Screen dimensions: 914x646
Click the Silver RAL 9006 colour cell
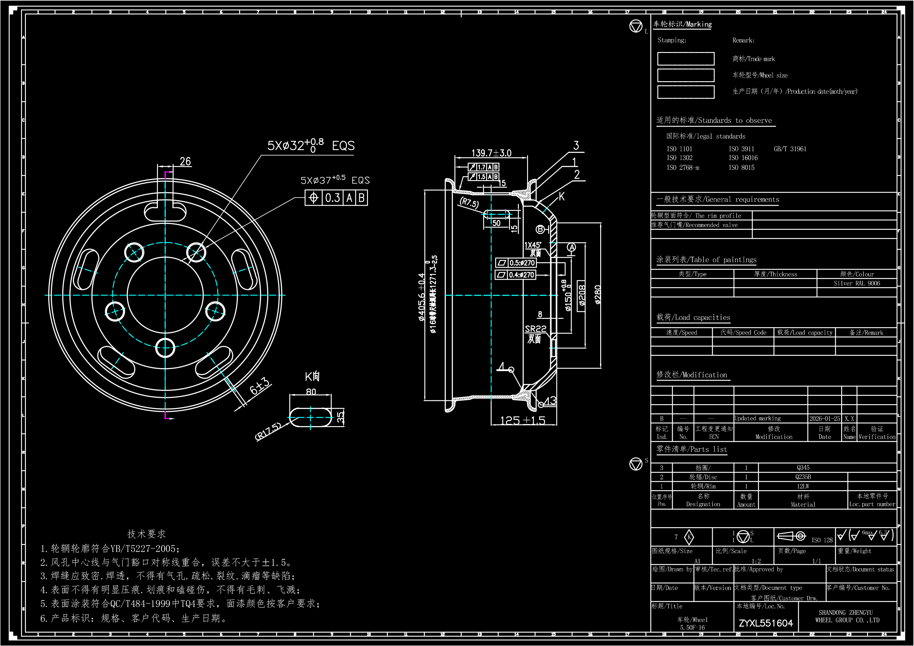(857, 283)
